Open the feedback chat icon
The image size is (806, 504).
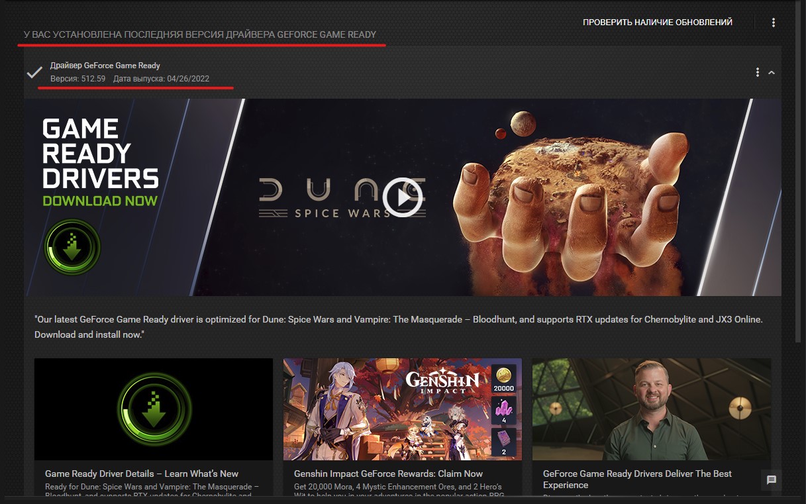pyautogui.click(x=772, y=480)
